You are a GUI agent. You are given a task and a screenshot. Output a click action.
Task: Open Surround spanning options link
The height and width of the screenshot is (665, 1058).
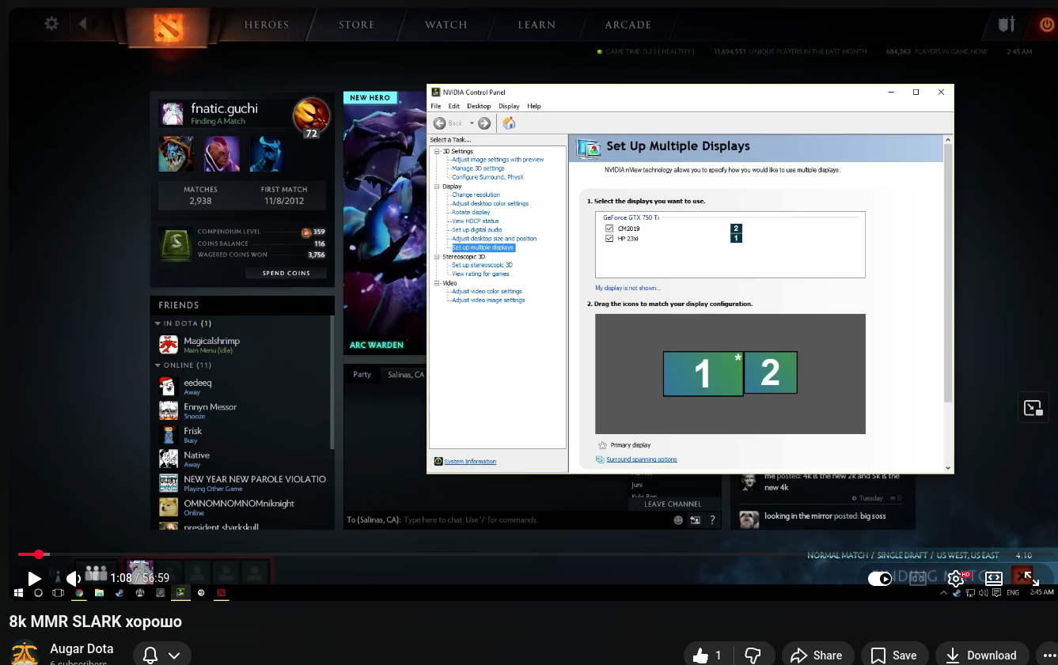642,459
